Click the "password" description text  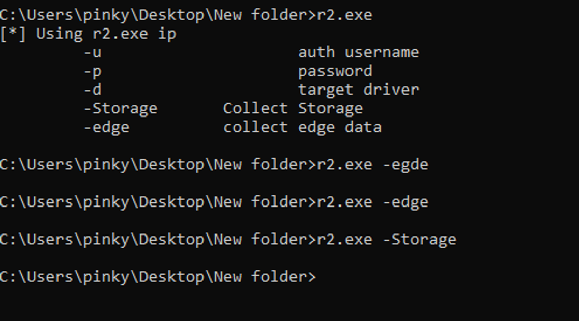pos(335,71)
